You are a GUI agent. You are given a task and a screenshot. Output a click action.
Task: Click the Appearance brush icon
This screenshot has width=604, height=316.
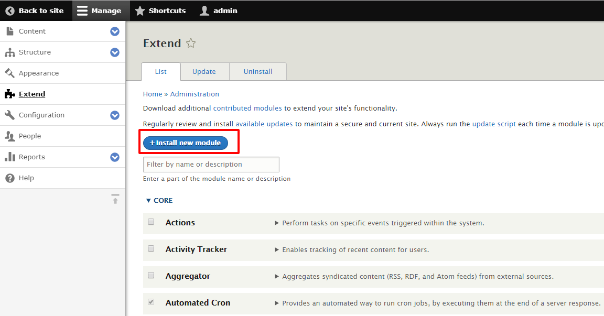point(10,73)
